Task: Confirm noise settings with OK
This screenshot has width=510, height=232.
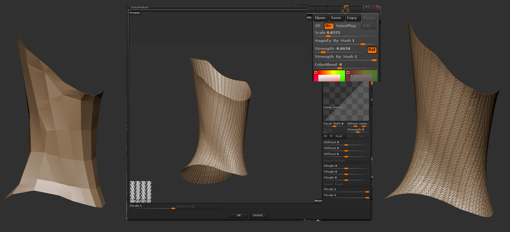Action: click(239, 215)
